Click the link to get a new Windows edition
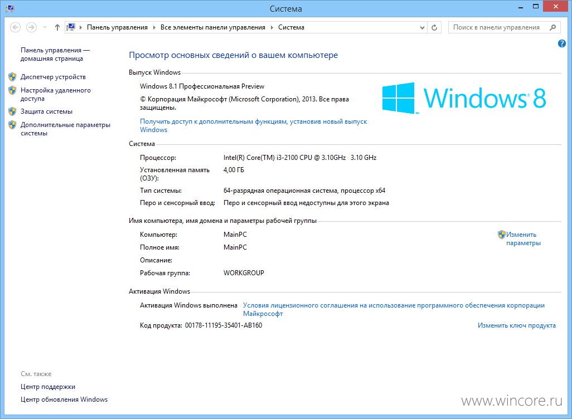This screenshot has width=572, height=419. coord(253,125)
